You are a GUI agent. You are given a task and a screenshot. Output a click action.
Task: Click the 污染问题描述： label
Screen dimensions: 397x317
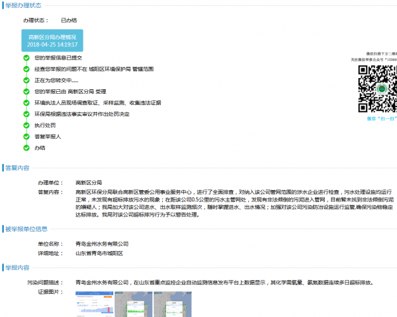coord(45,283)
